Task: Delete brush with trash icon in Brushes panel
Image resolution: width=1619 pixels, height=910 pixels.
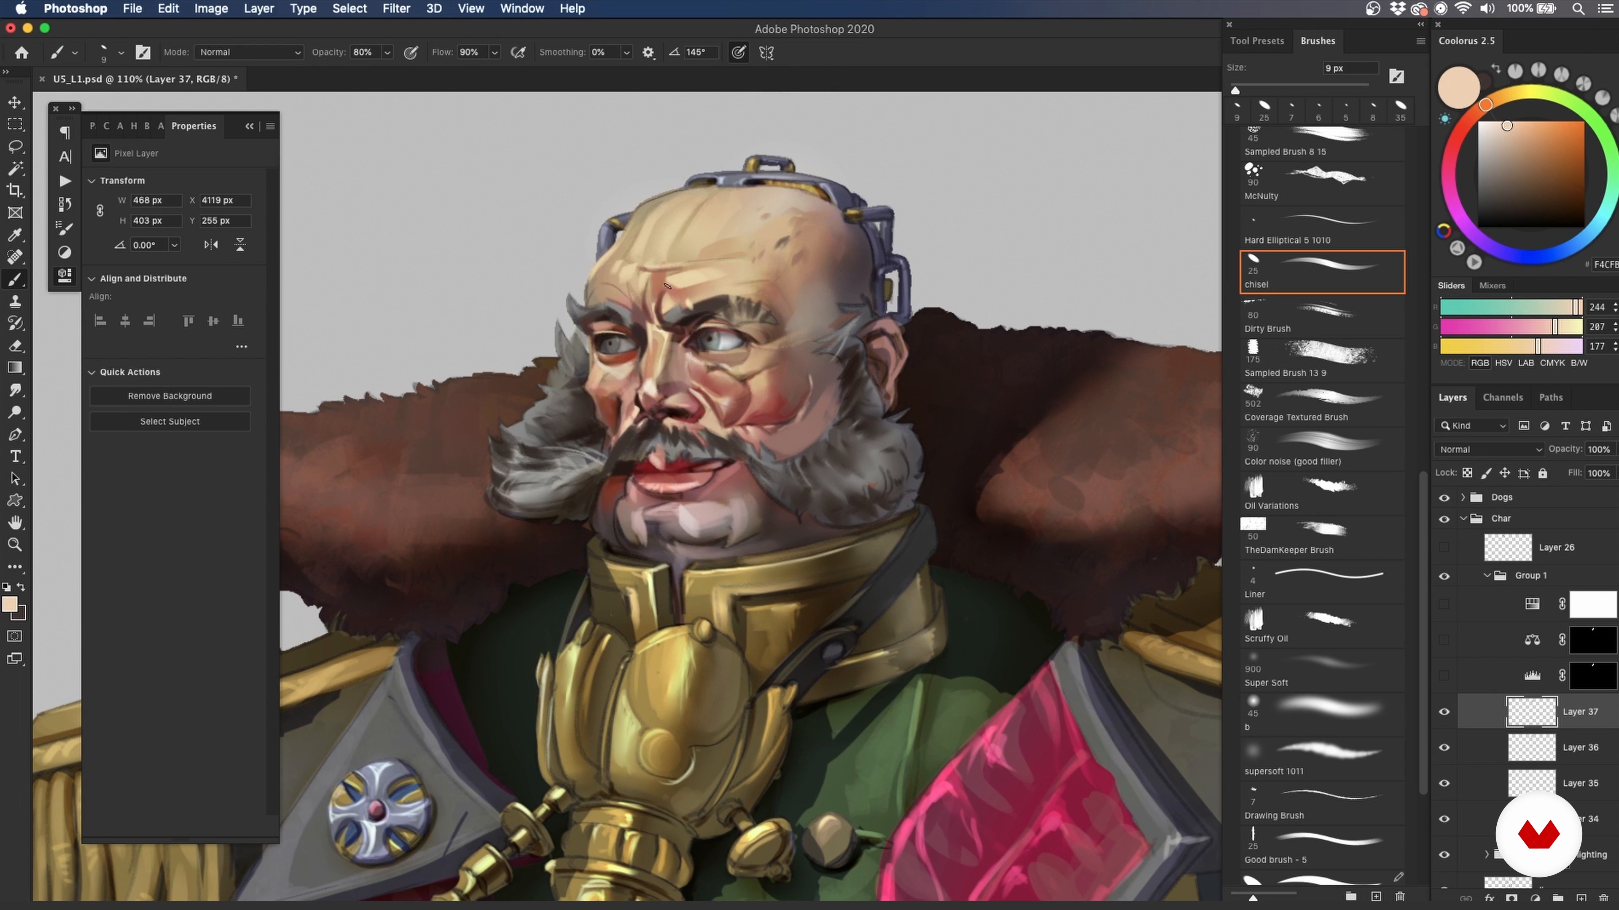Action: point(1400,896)
